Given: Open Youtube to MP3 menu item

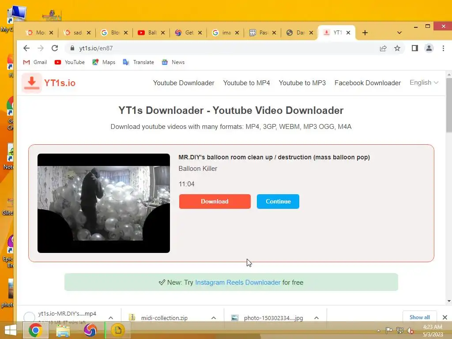Looking at the screenshot, I should pos(302,83).
